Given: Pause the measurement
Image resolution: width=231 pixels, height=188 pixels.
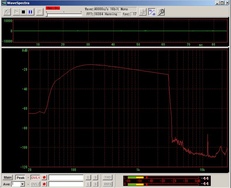Looking at the screenshot, I should [x=31, y=12].
